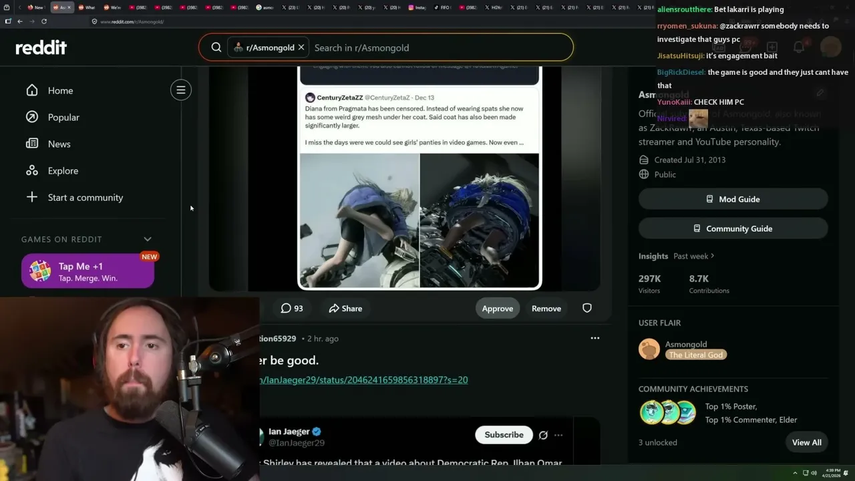The width and height of the screenshot is (855, 481).
Task: Collapse the Games on Reddit section
Action: 148,239
